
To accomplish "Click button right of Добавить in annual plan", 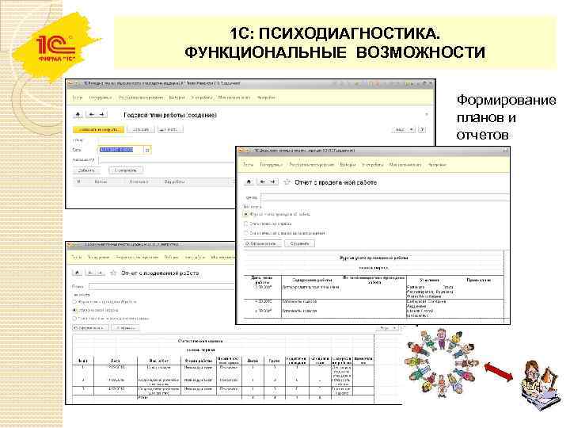I will [126, 170].
